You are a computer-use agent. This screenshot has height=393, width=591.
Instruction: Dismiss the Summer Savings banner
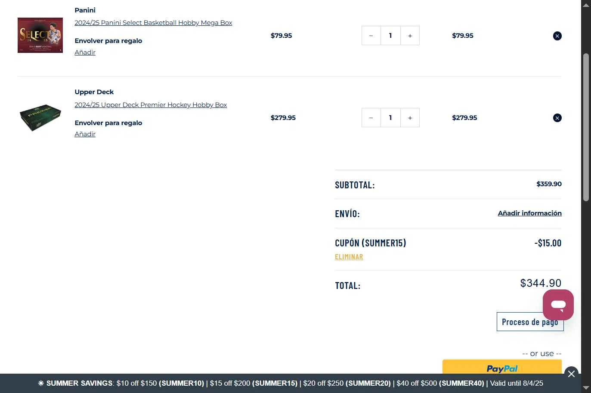point(571,374)
